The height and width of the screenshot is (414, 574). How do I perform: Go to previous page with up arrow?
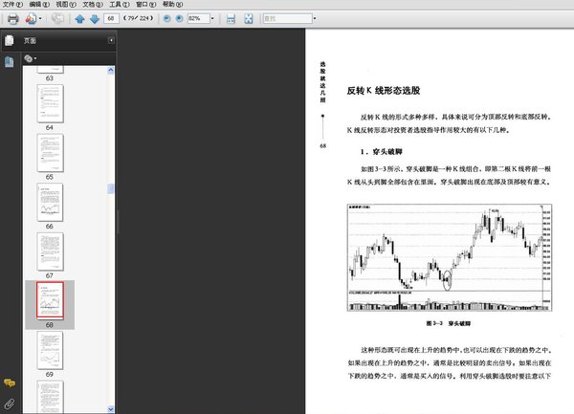(x=79, y=19)
